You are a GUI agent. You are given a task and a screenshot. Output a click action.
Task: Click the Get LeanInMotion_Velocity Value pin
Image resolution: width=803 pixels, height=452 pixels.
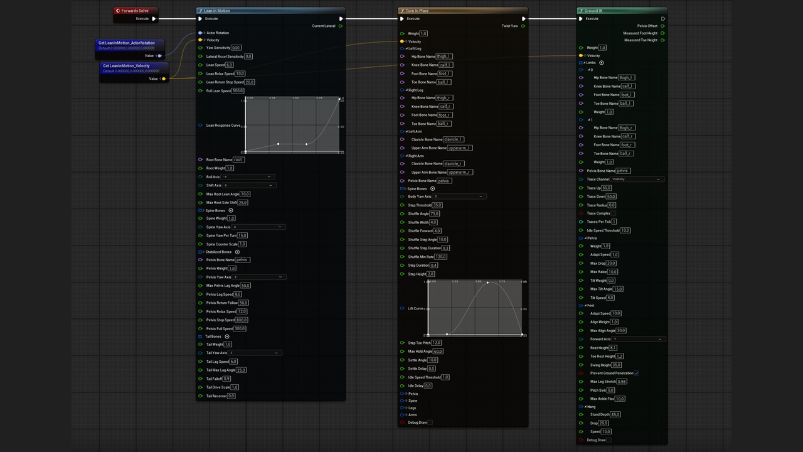pyautogui.click(x=164, y=78)
